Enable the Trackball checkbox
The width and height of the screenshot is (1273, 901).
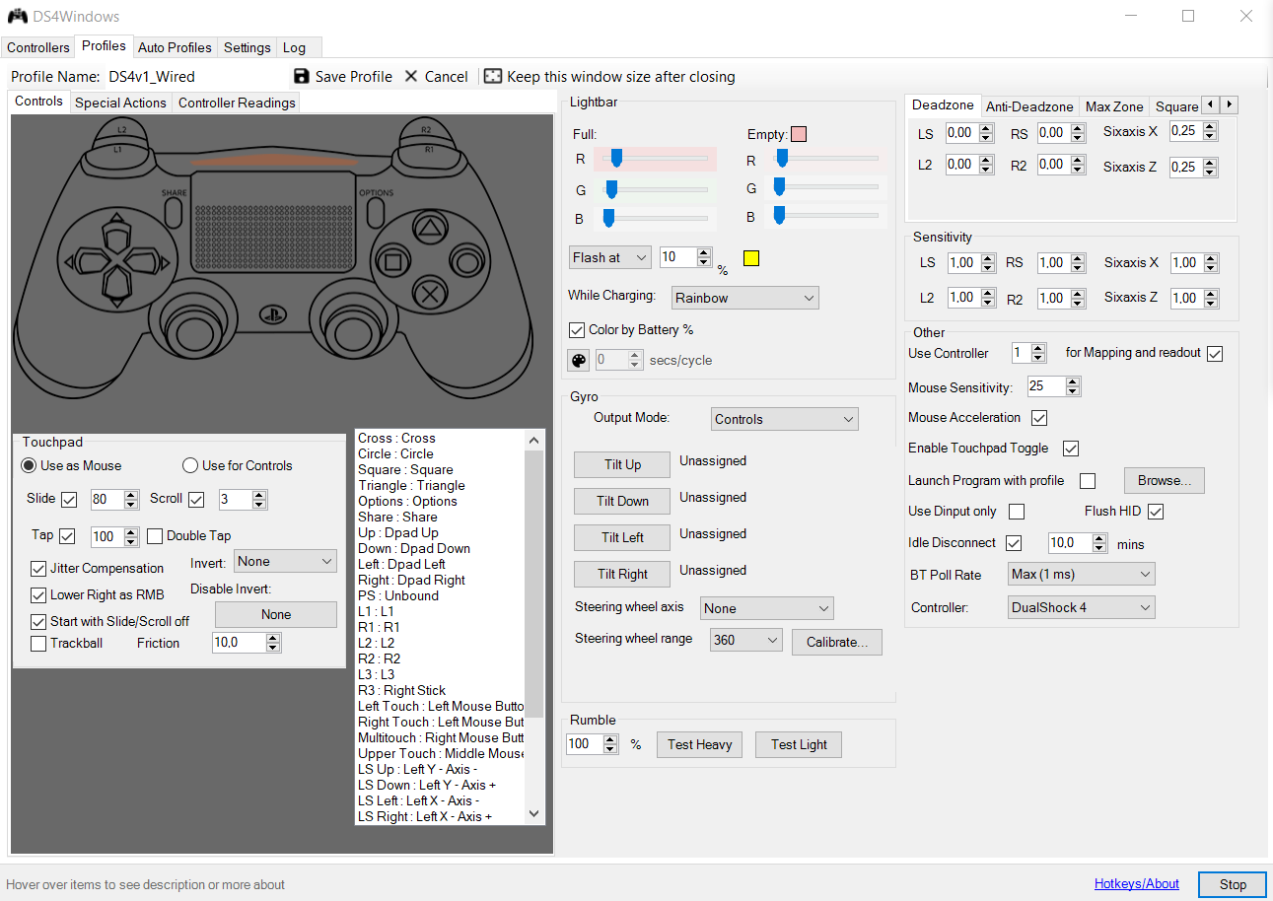[38, 643]
